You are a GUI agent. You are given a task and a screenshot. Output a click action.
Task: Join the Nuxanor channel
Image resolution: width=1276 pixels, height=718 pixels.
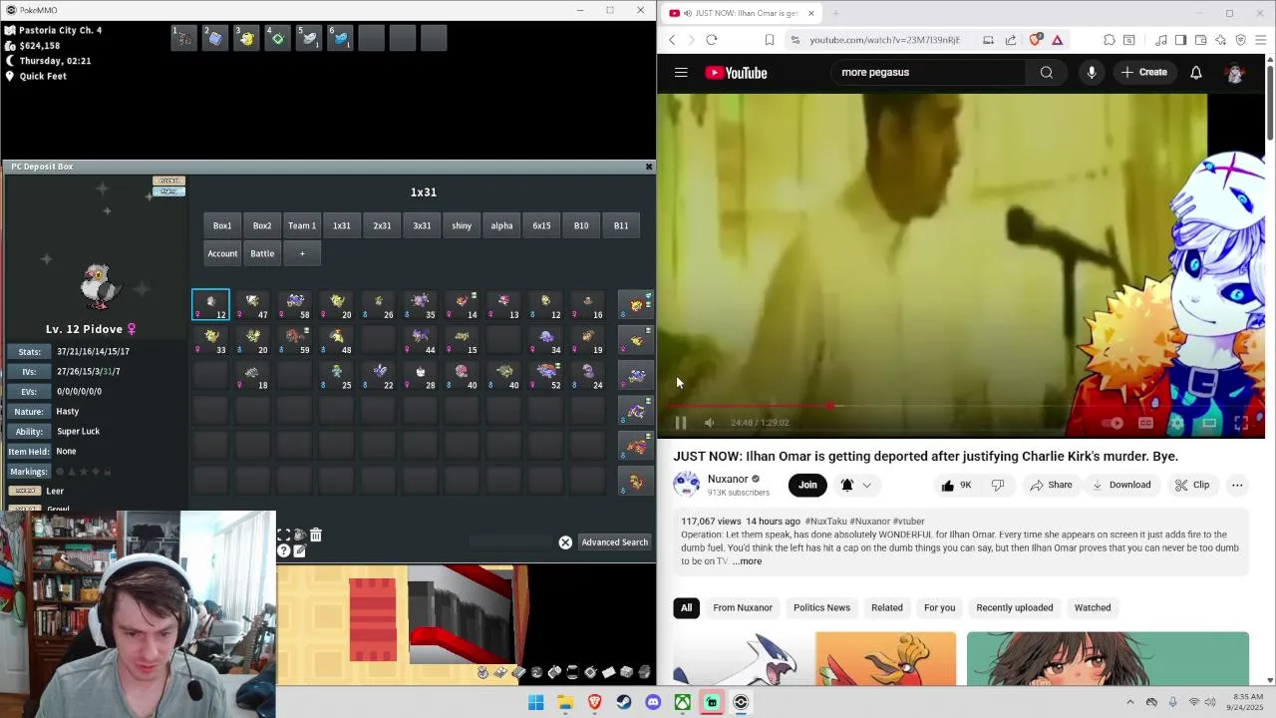807,485
